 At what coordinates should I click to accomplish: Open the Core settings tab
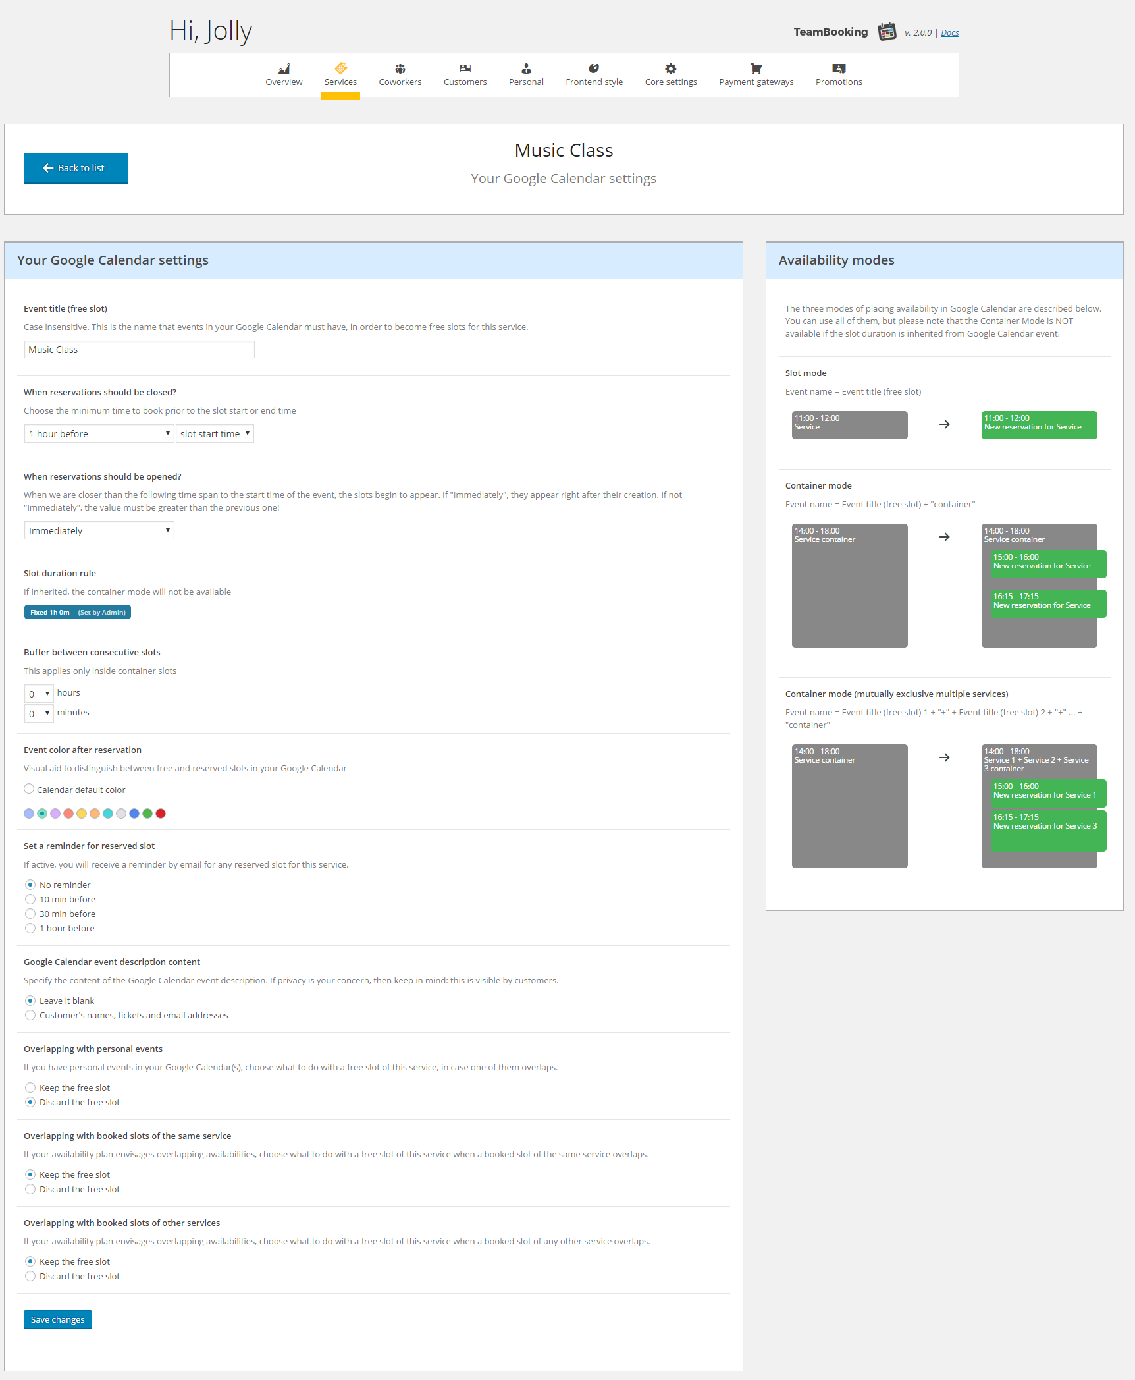671,75
